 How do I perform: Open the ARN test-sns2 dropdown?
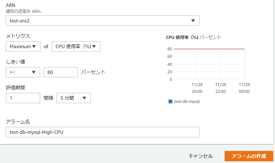103,21
